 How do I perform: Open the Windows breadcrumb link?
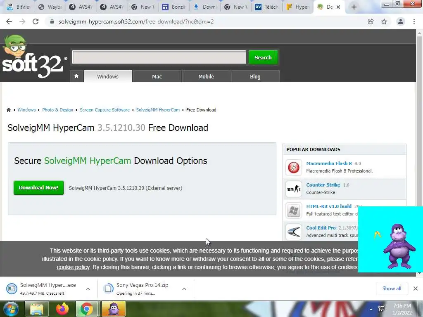pyautogui.click(x=26, y=110)
